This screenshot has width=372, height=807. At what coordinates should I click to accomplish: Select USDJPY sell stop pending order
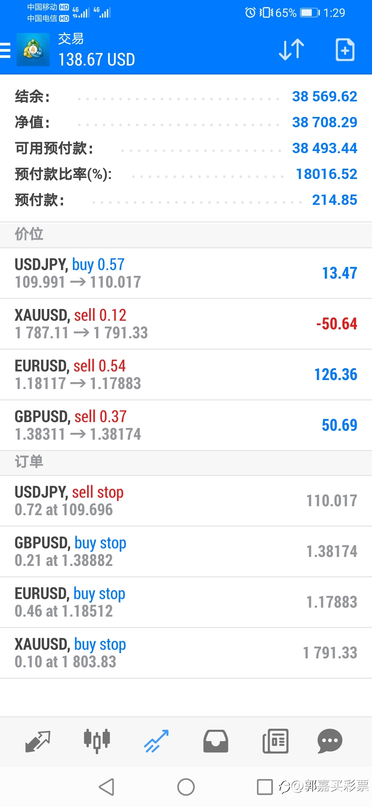click(x=186, y=501)
